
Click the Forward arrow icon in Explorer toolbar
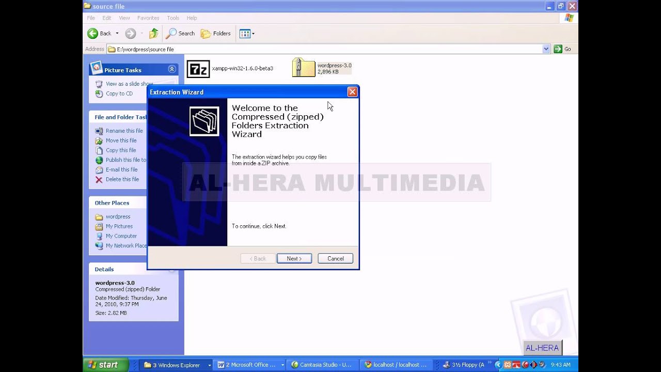pos(131,34)
